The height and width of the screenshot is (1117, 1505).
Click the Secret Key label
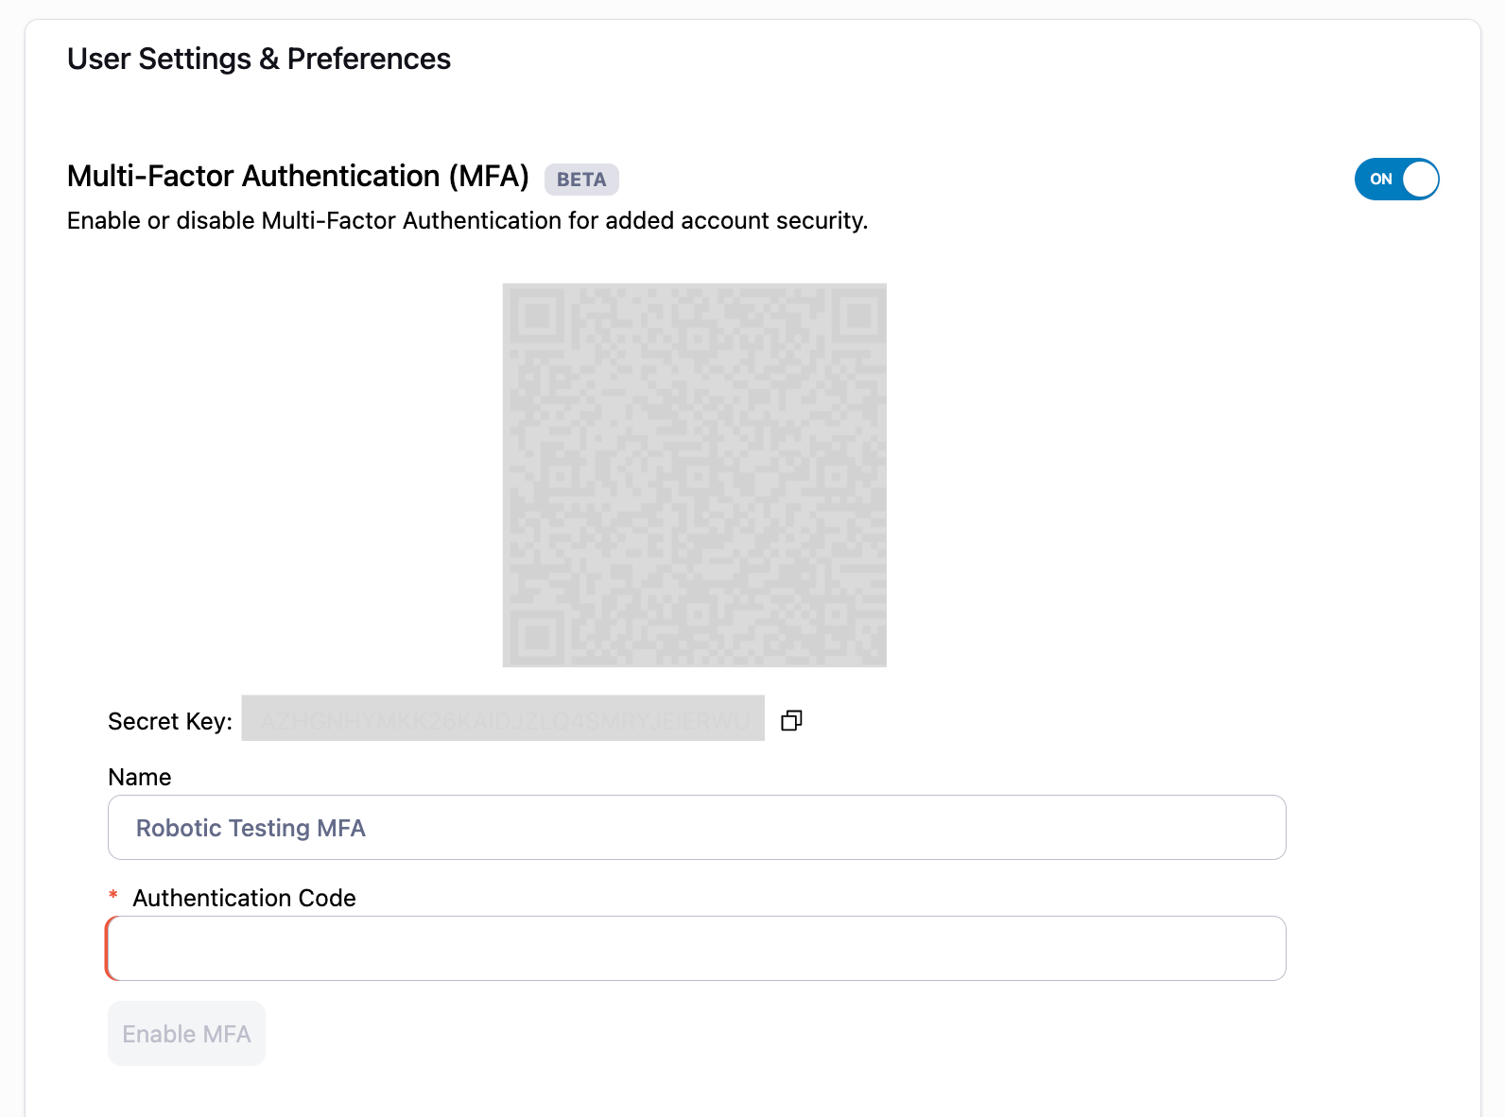coord(170,722)
